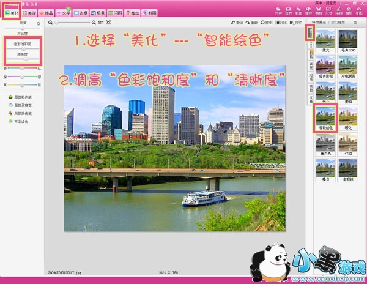Viewport: 367px width, 284px height.
Task: Apply the 经典影楼 studio effect thumbnail
Action: (x=325, y=67)
